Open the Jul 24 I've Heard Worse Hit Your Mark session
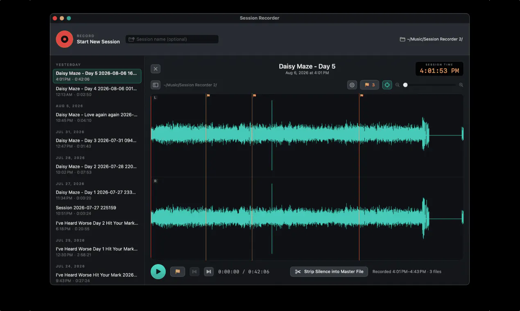Screen dimensions: 520x311 coord(97,278)
